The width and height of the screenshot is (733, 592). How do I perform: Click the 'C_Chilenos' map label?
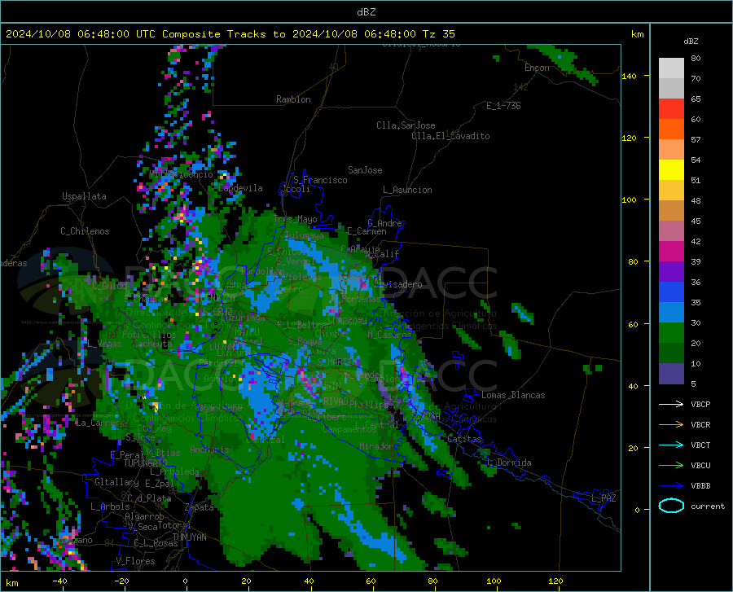point(85,231)
